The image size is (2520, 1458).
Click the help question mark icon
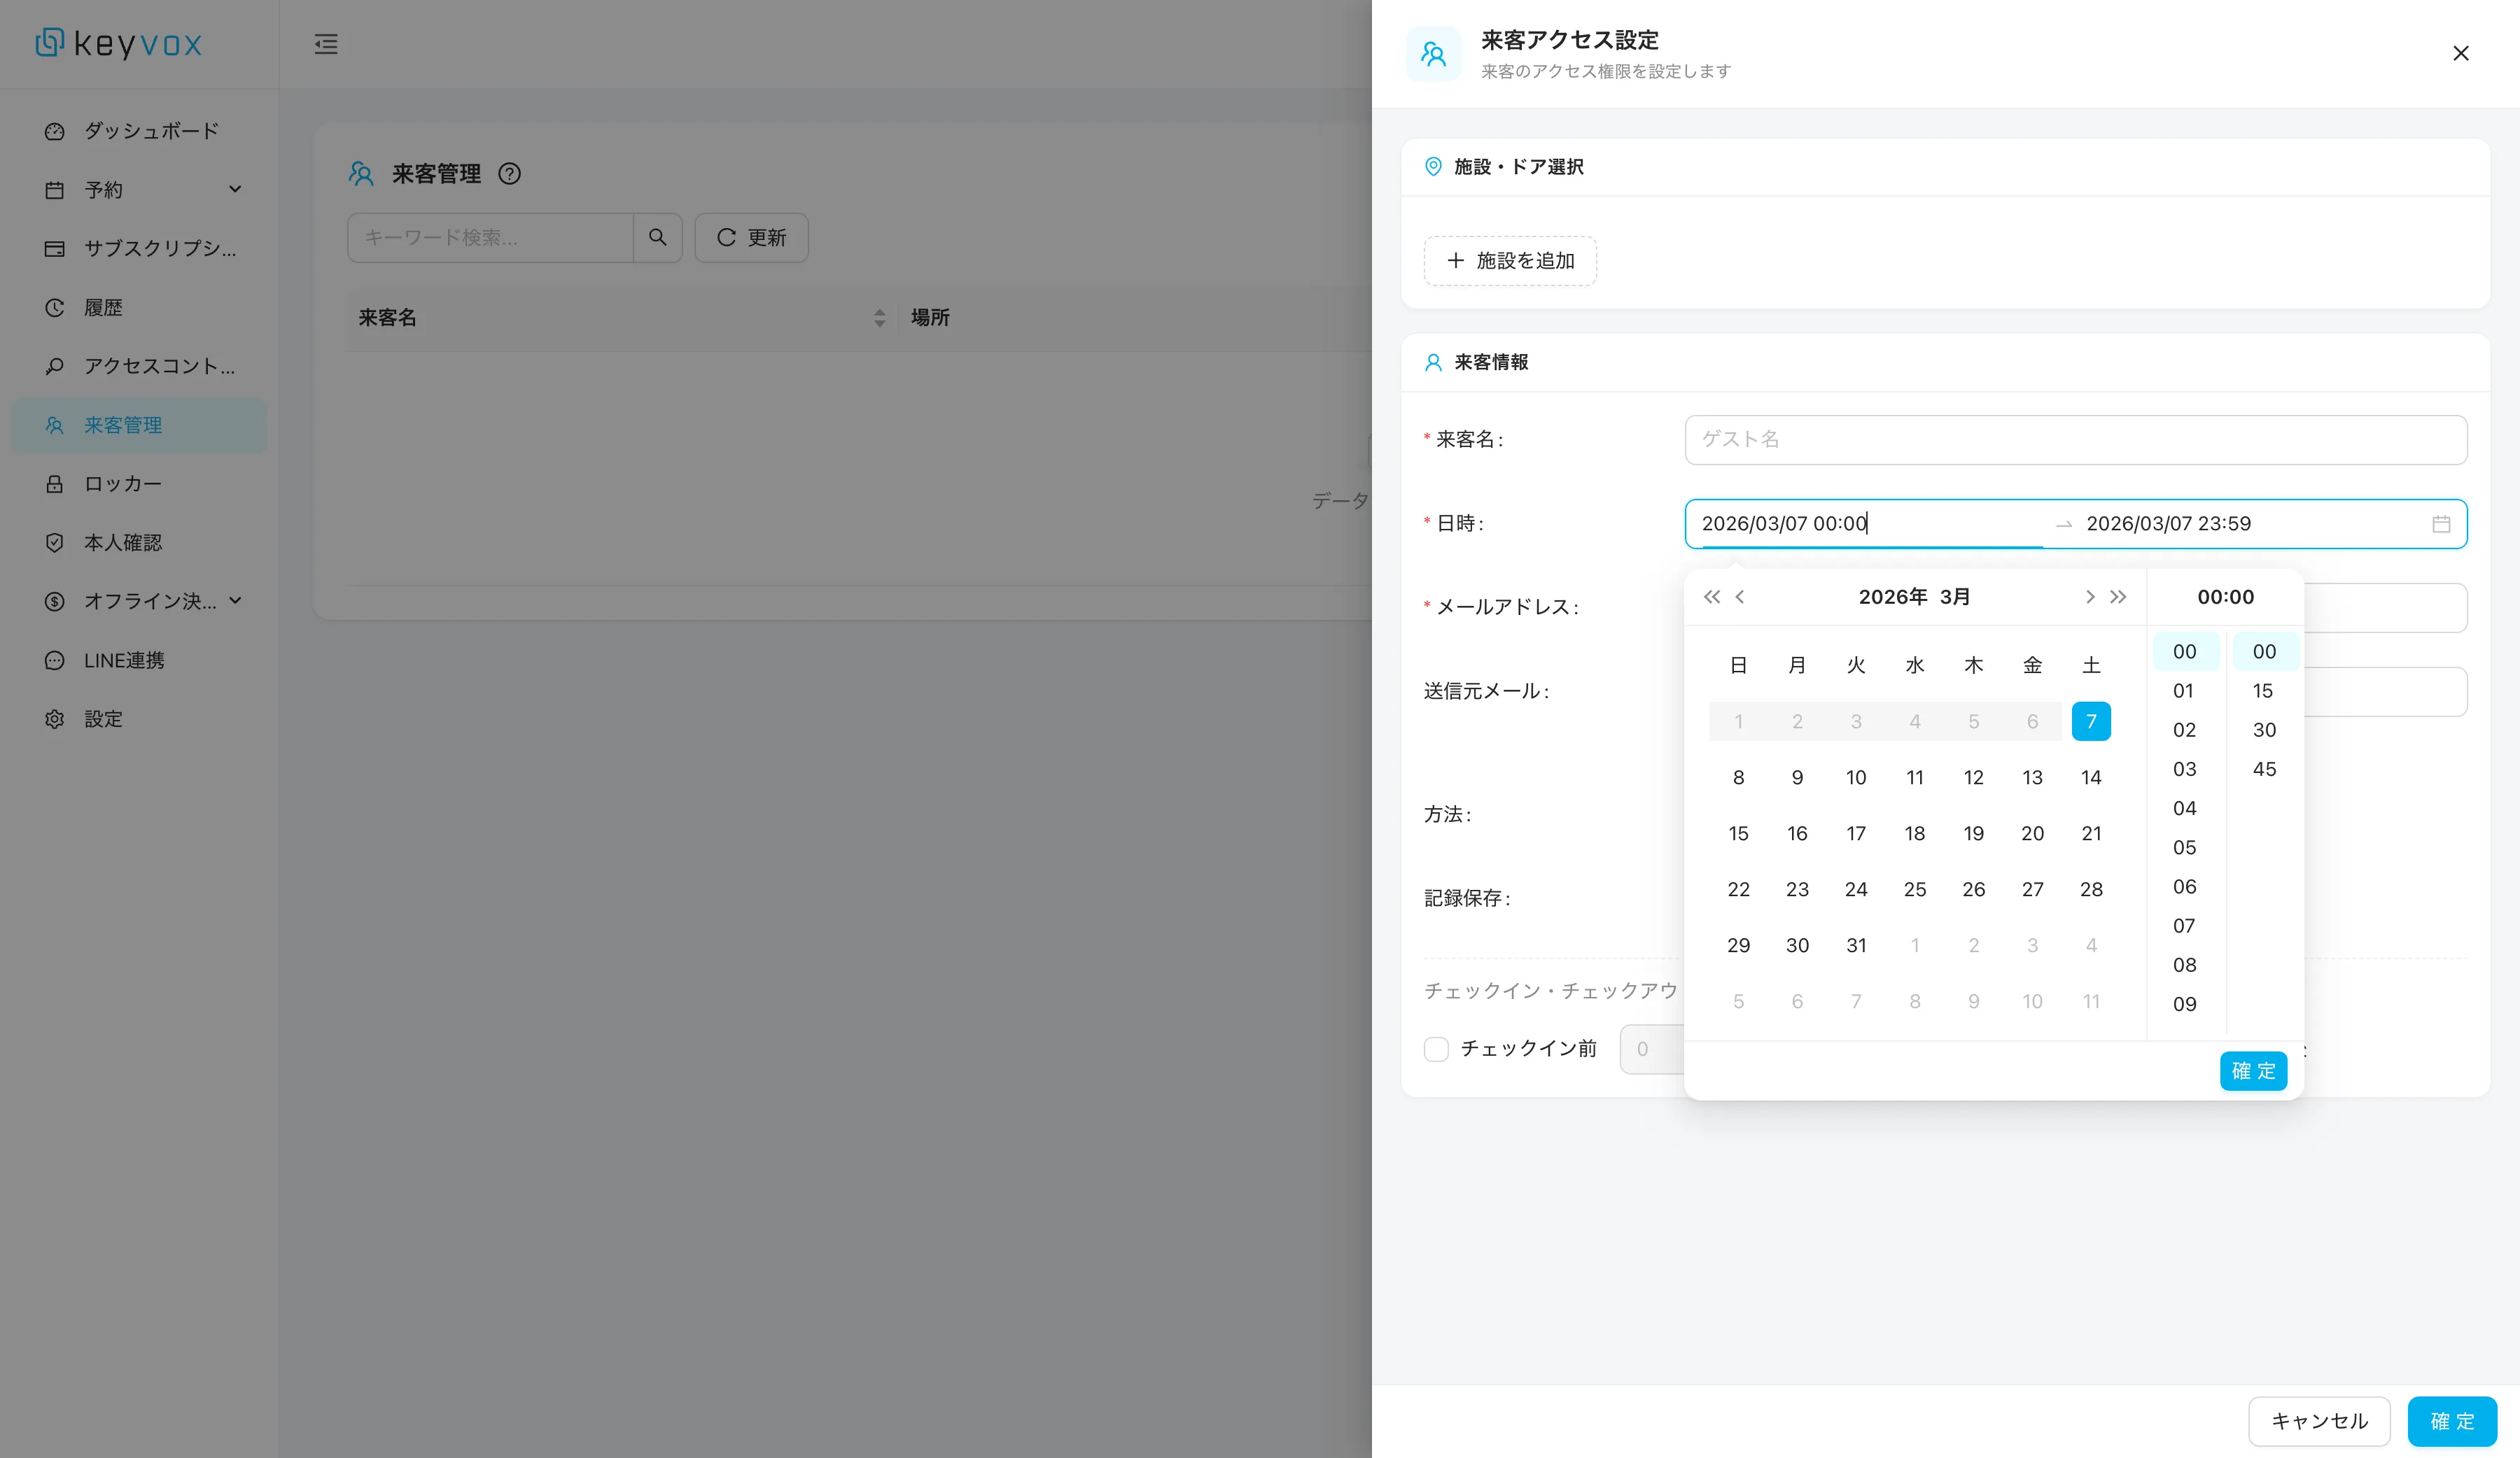[x=509, y=174]
